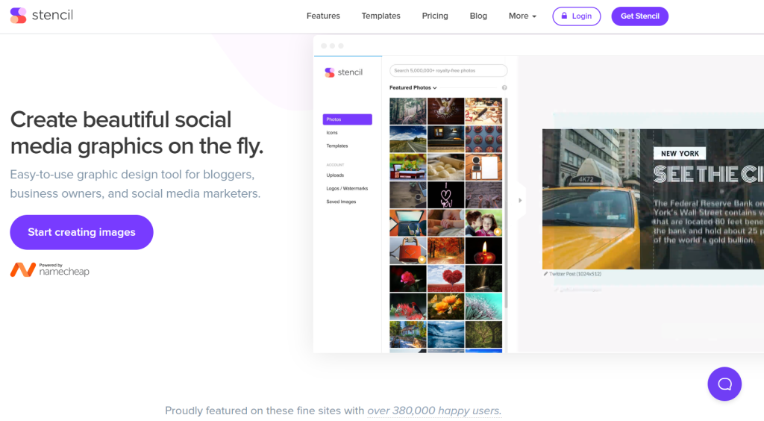Click the Stencil logo inside app preview

coord(344,72)
